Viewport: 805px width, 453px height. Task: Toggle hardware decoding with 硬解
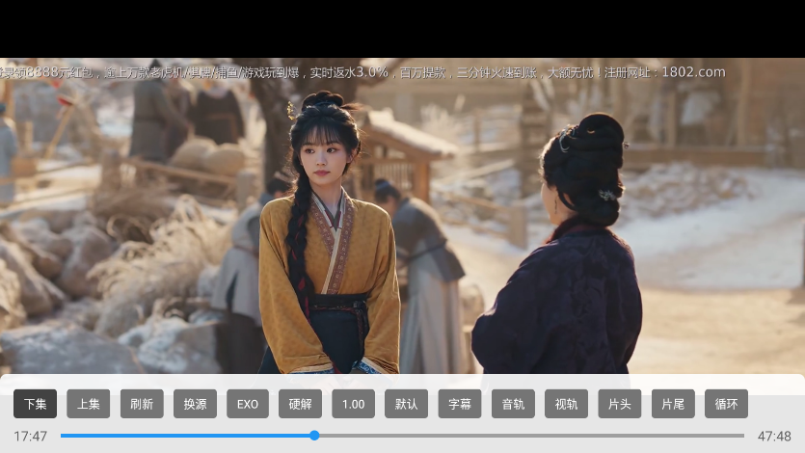(x=301, y=404)
